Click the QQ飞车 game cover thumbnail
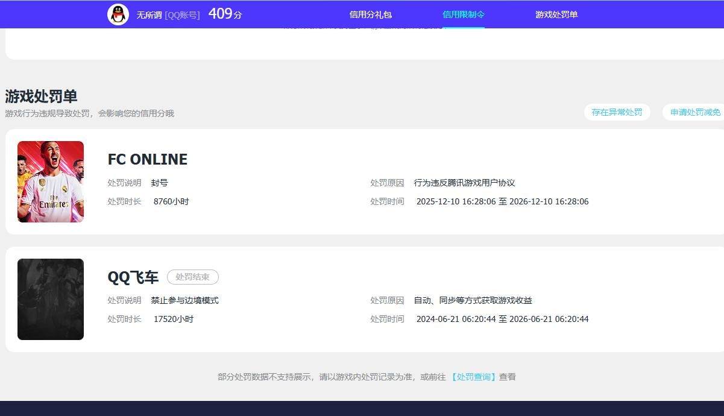This screenshot has width=724, height=416. tap(51, 299)
